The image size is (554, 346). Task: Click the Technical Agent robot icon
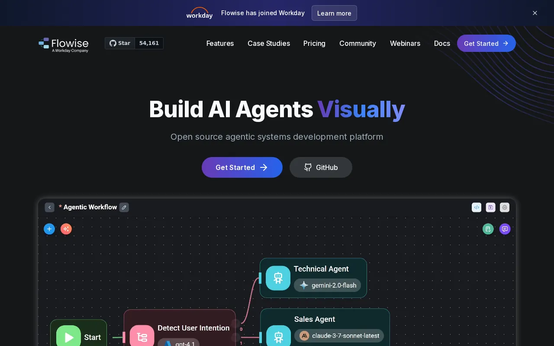pos(278,278)
